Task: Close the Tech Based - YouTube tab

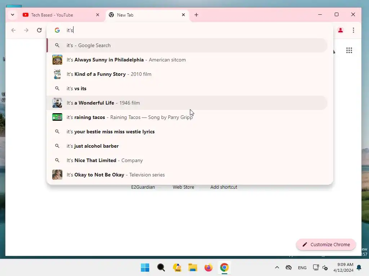Action: [98, 15]
